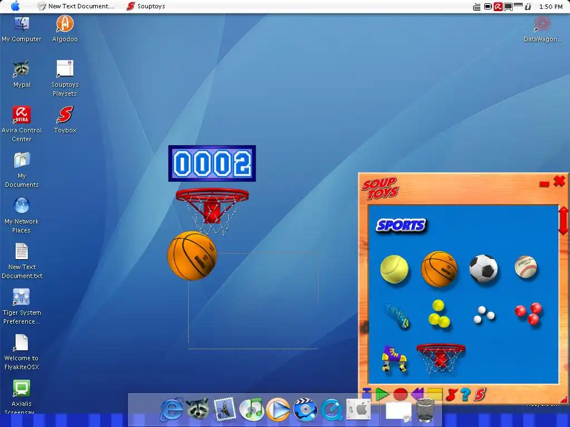Click the red record circle in Souptoys
570x427 pixels.
click(400, 394)
